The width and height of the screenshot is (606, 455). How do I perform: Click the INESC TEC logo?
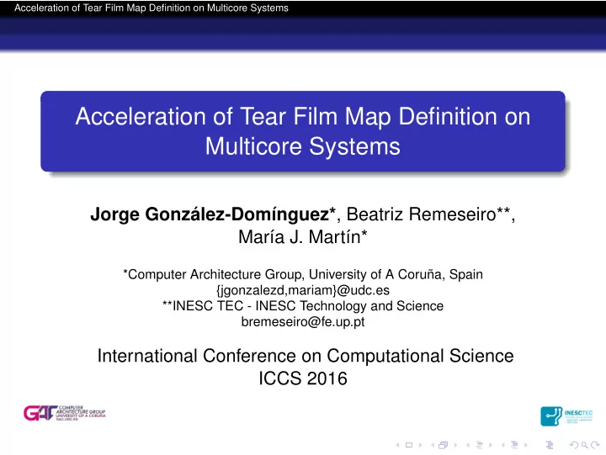[566, 416]
